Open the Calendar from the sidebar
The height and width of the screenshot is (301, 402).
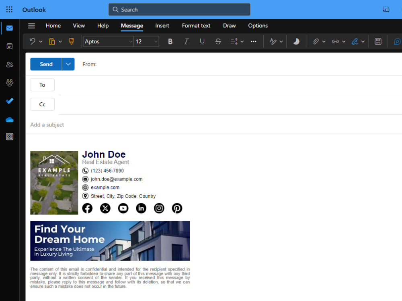[9, 46]
